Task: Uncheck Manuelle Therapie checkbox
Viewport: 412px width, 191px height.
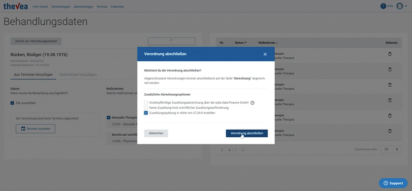Action: tap(108, 118)
